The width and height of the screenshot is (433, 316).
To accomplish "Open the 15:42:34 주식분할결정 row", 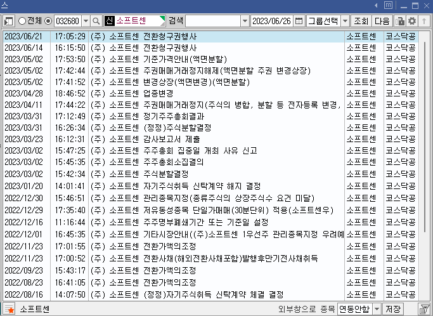I will coord(210,174).
